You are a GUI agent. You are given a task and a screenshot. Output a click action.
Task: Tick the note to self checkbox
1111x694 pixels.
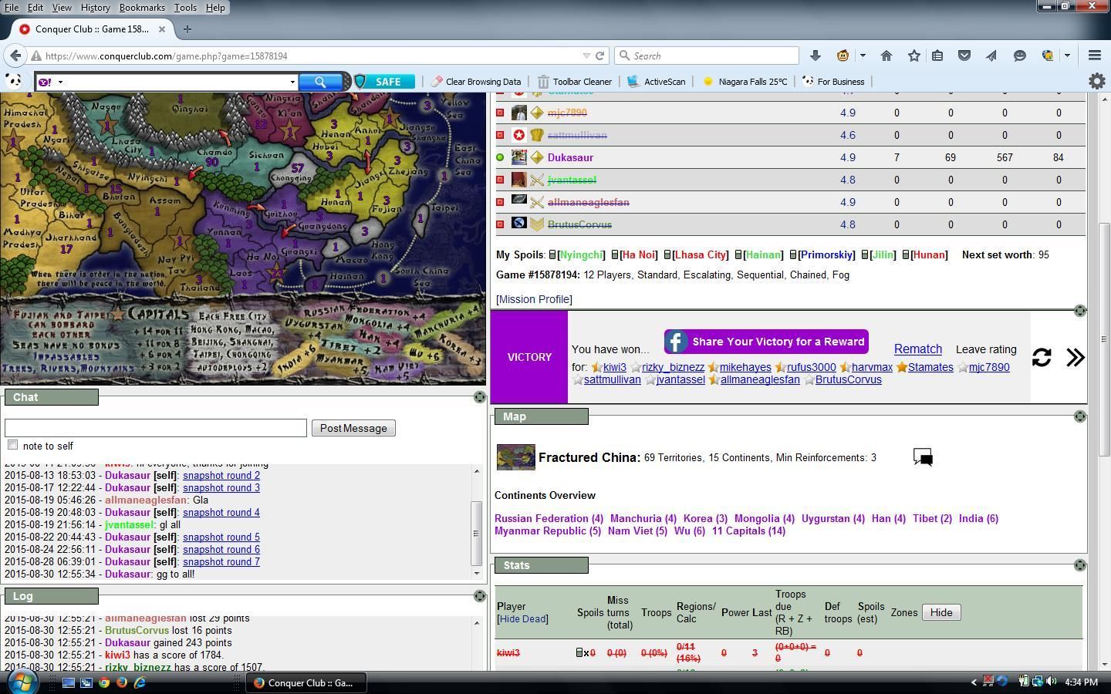click(x=12, y=445)
